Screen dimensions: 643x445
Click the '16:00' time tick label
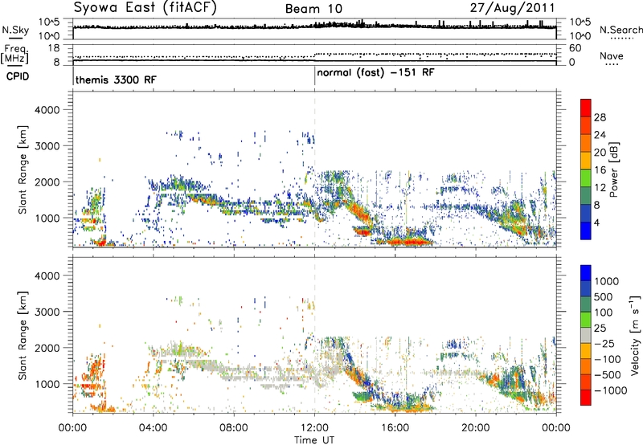[x=395, y=428]
